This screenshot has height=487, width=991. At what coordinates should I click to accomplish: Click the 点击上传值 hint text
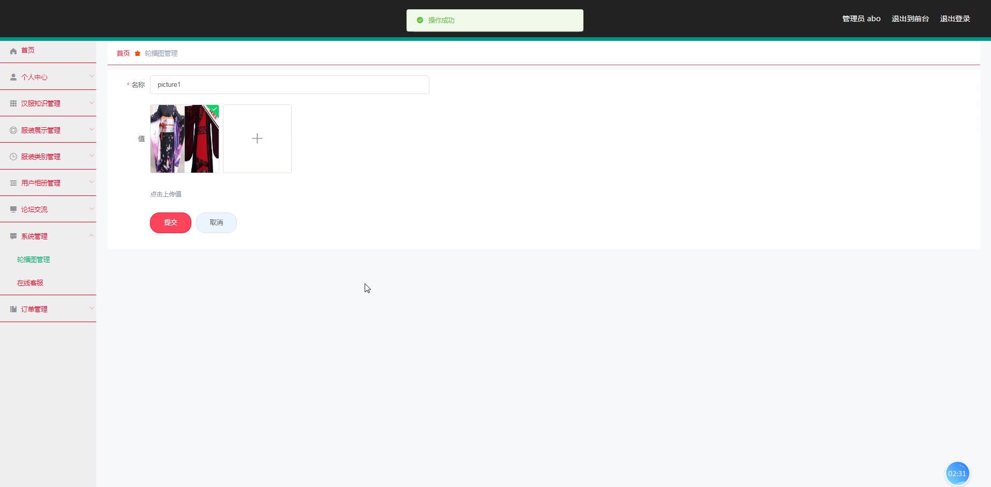point(166,194)
